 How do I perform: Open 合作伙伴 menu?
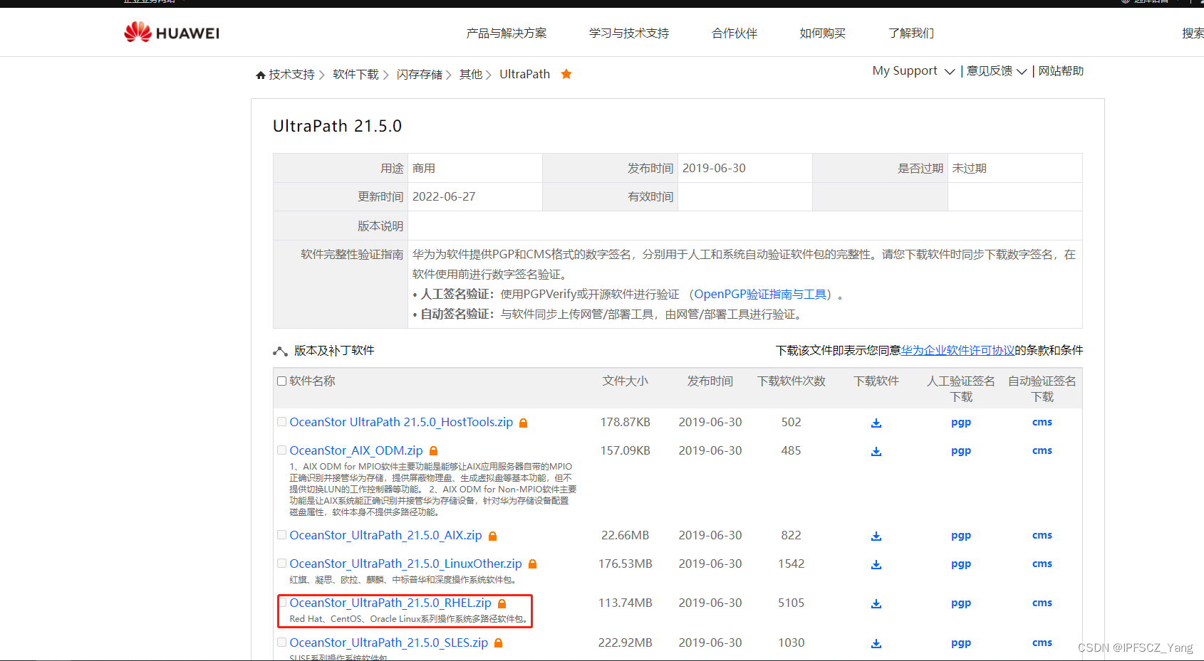coord(735,33)
